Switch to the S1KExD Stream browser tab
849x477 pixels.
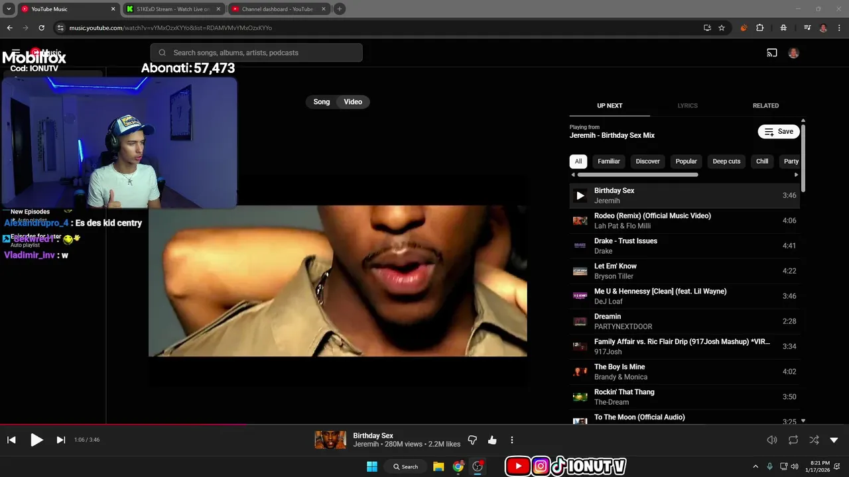pyautogui.click(x=173, y=9)
